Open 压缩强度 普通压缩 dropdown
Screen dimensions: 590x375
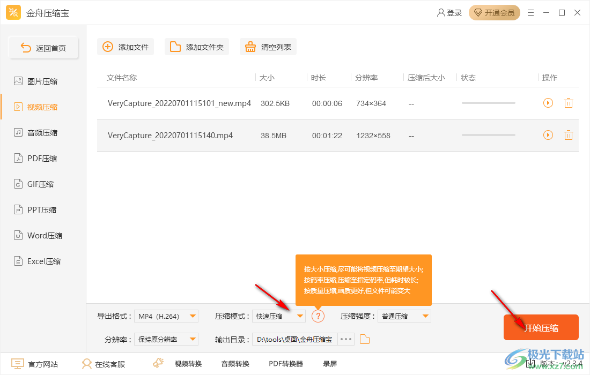pyautogui.click(x=404, y=317)
